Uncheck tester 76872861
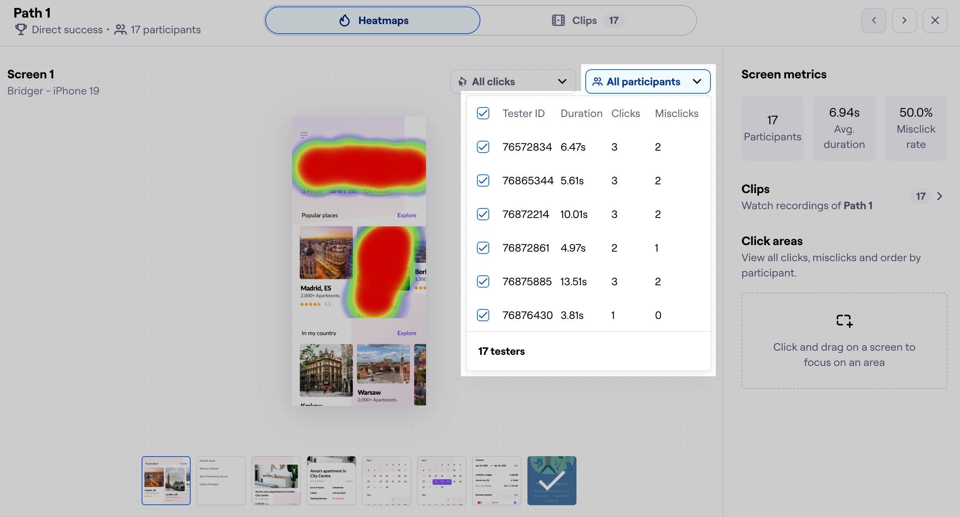960x517 pixels. click(x=483, y=248)
